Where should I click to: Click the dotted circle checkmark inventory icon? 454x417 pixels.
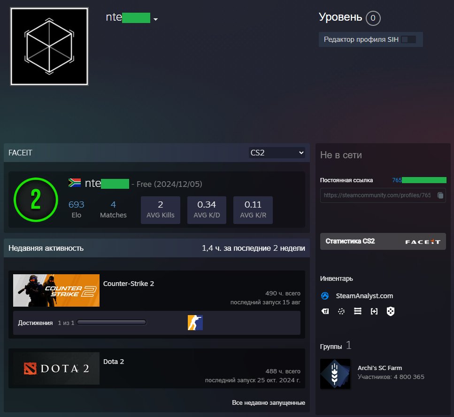(x=341, y=311)
